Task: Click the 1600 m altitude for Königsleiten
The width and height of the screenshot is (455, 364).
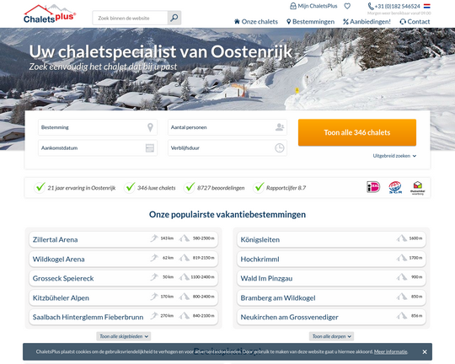Action: pos(415,238)
